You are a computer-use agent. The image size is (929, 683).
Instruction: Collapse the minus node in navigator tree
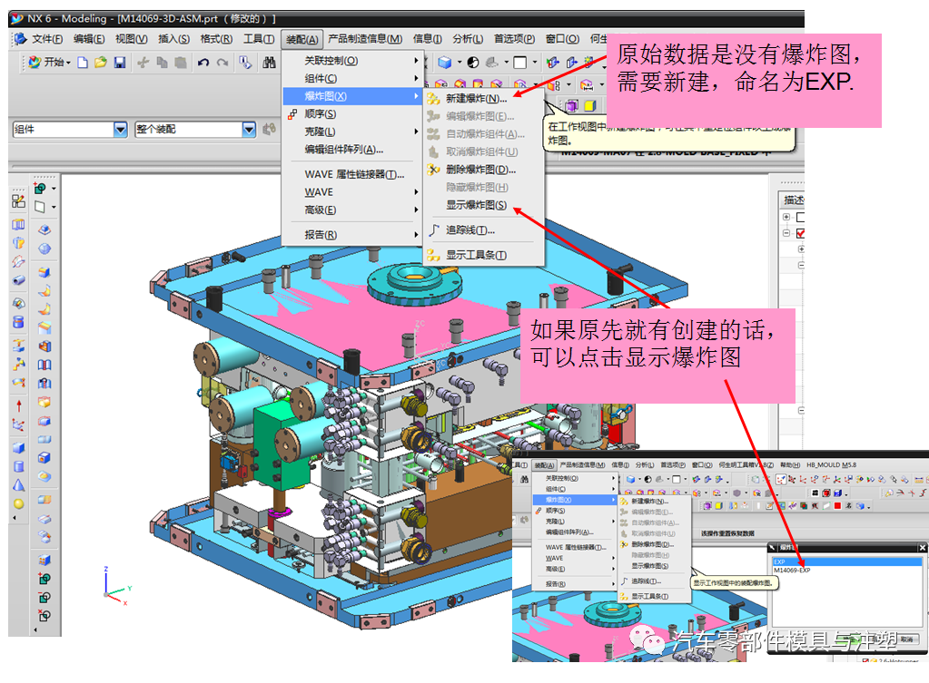click(x=786, y=233)
